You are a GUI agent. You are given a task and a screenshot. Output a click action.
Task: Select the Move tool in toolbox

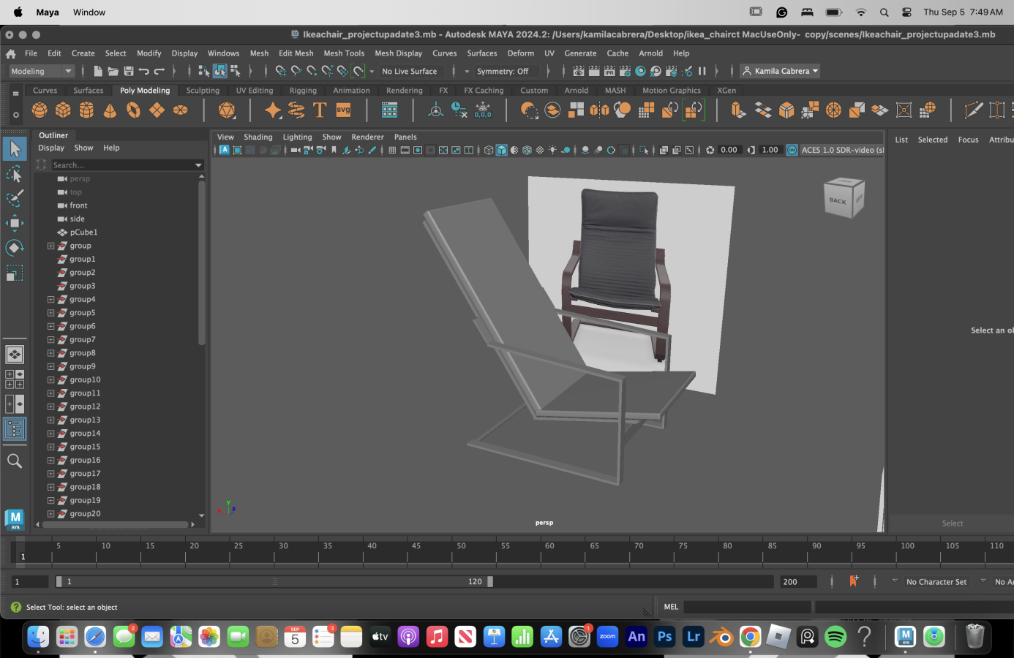[15, 223]
